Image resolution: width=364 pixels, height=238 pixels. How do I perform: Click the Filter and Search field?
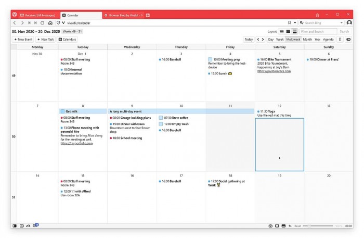point(318,31)
